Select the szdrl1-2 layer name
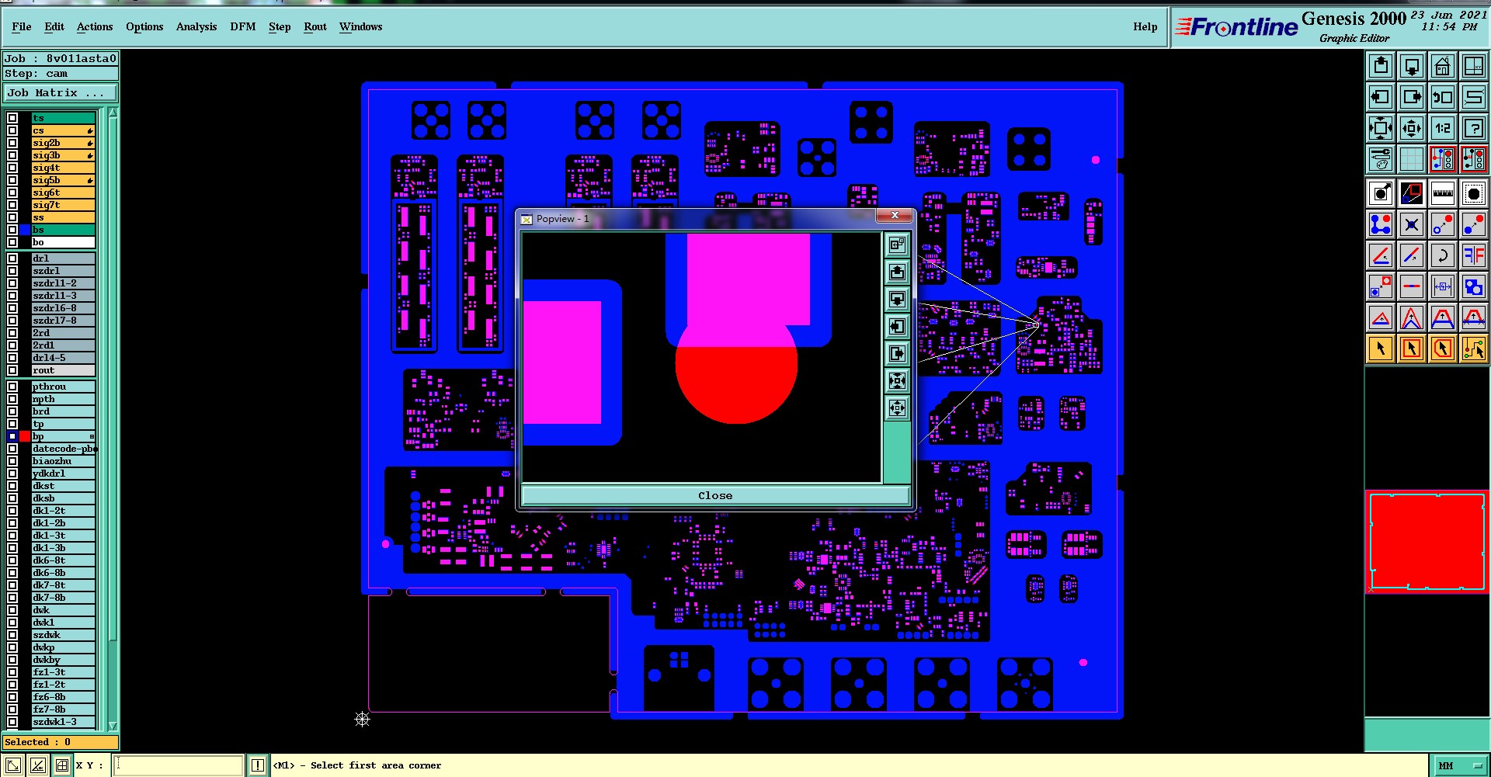This screenshot has height=777, width=1491. coord(63,283)
